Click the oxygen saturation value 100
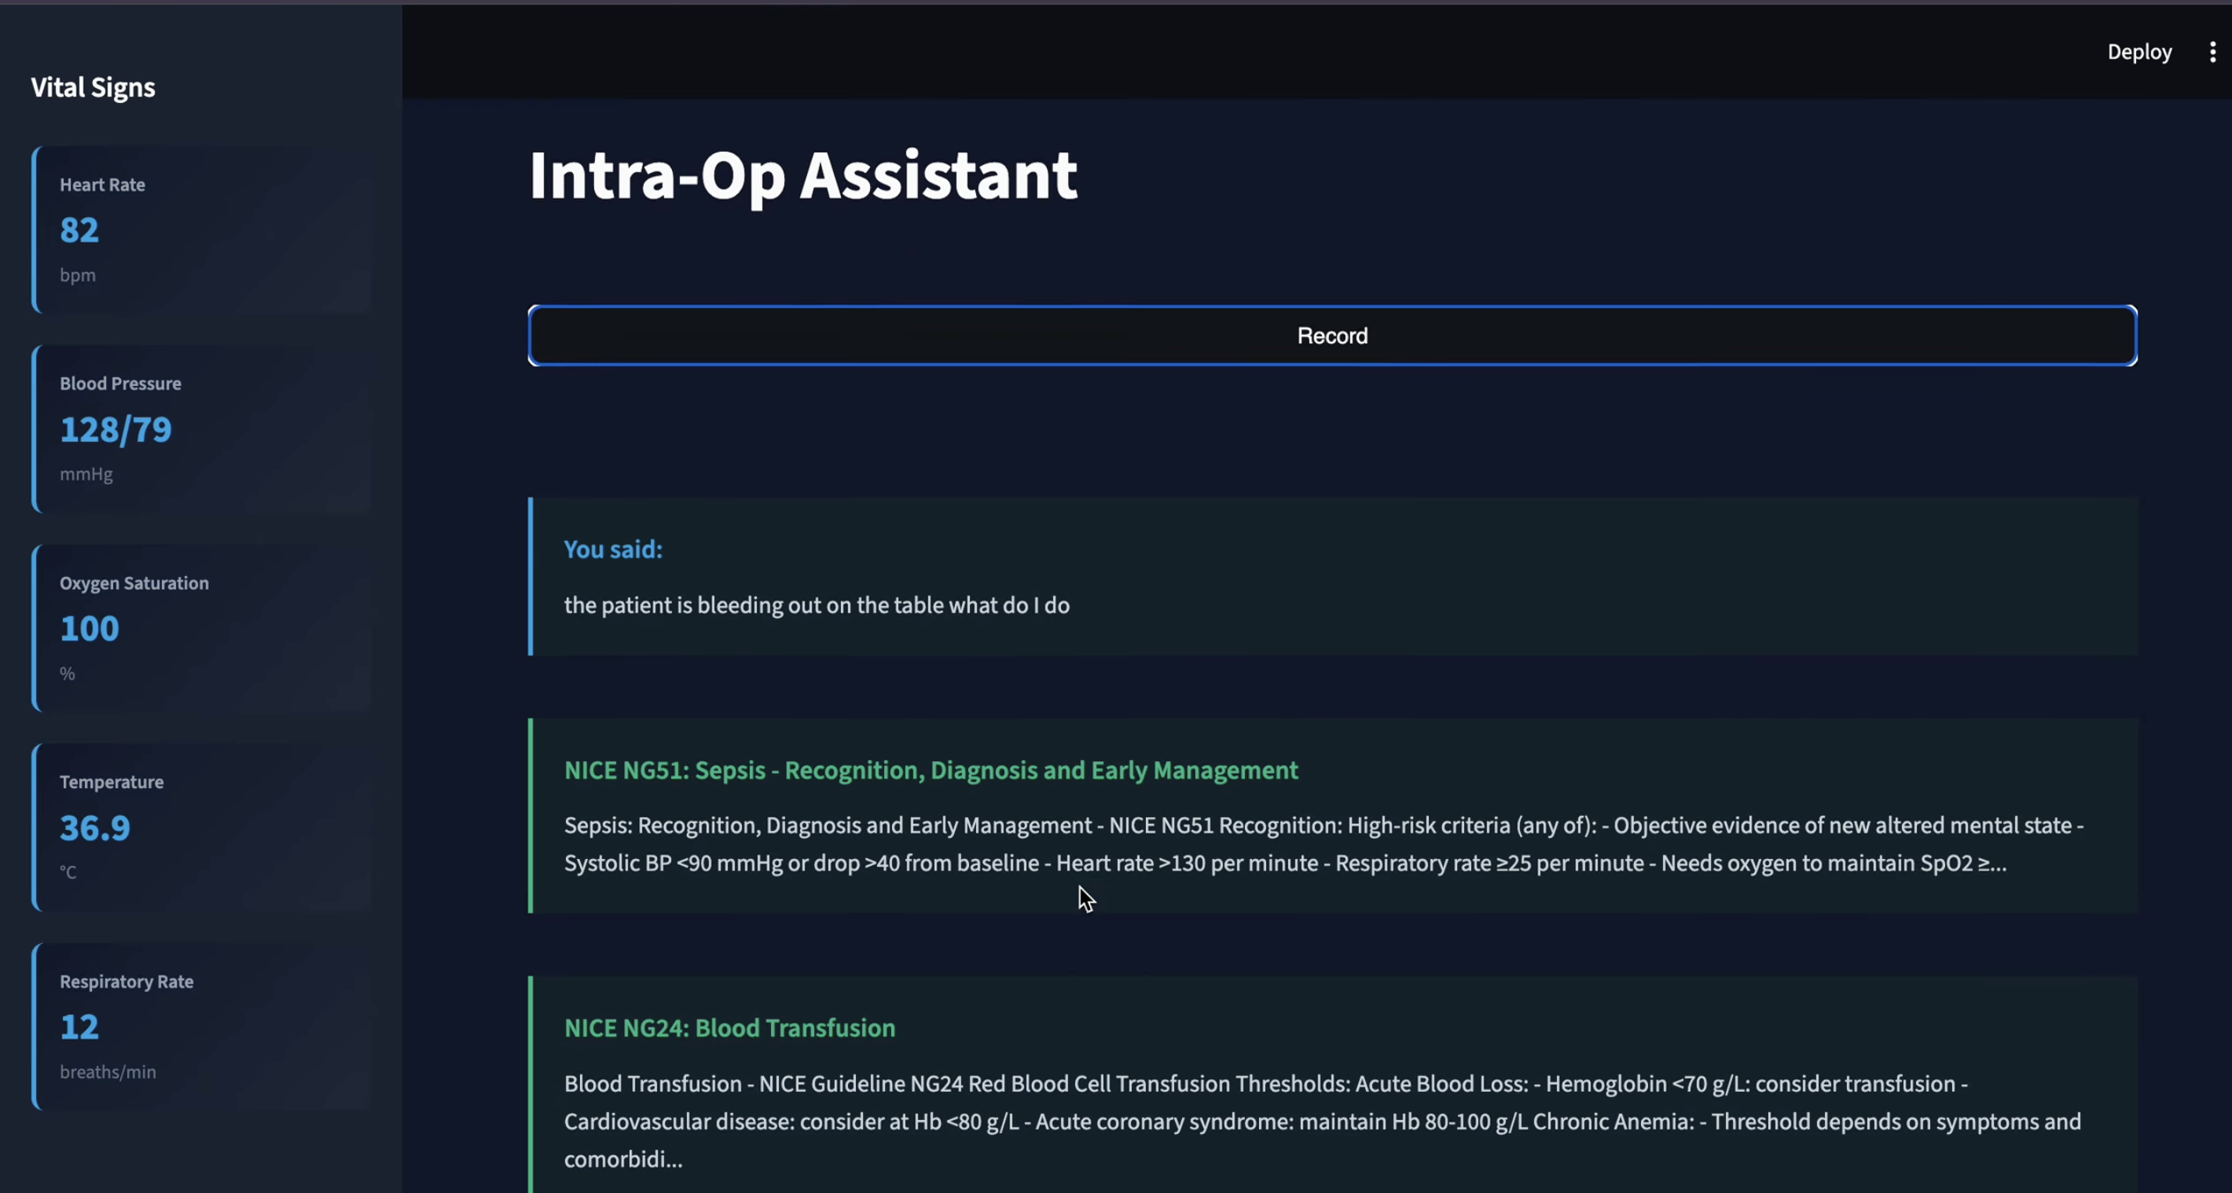Image resolution: width=2232 pixels, height=1193 pixels. [90, 629]
